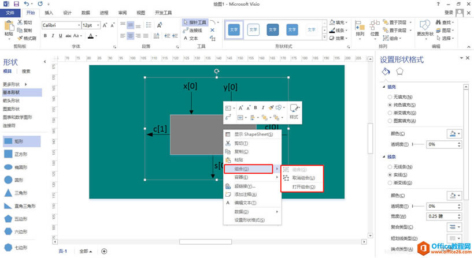
Task: Click the Sign in (登录) link
Action: 449,12
